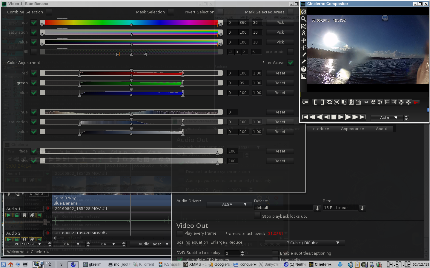Click the Pick button for saturation
The width and height of the screenshot is (430, 268).
280,32
